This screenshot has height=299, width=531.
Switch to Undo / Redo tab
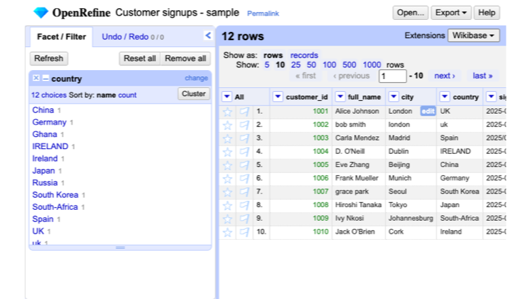point(133,37)
